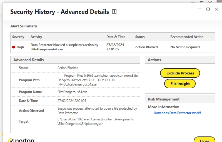Click the More Information heading
The height and width of the screenshot is (142, 222).
coord(164,107)
